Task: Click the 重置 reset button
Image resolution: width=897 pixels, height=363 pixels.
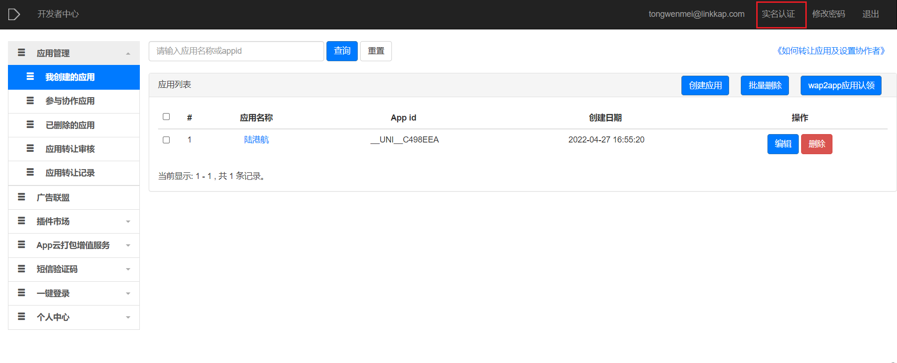Action: (376, 51)
